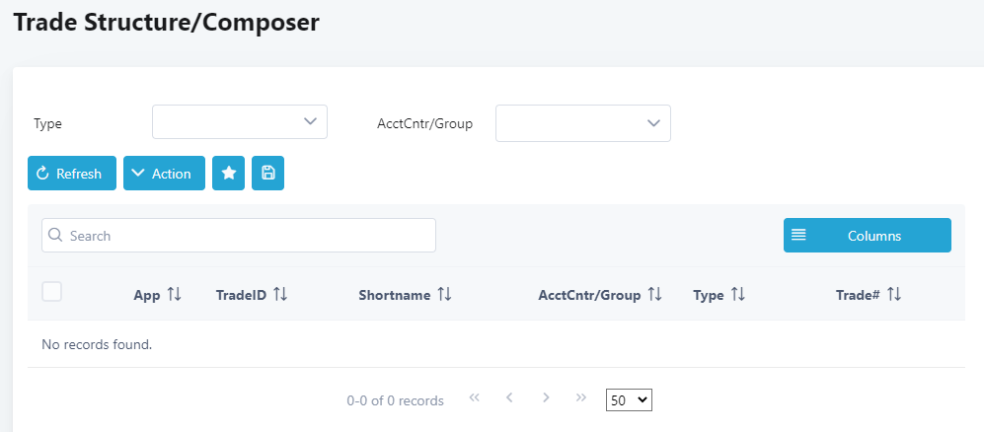Sort by Type column arrows
984x432 pixels.
(x=738, y=295)
